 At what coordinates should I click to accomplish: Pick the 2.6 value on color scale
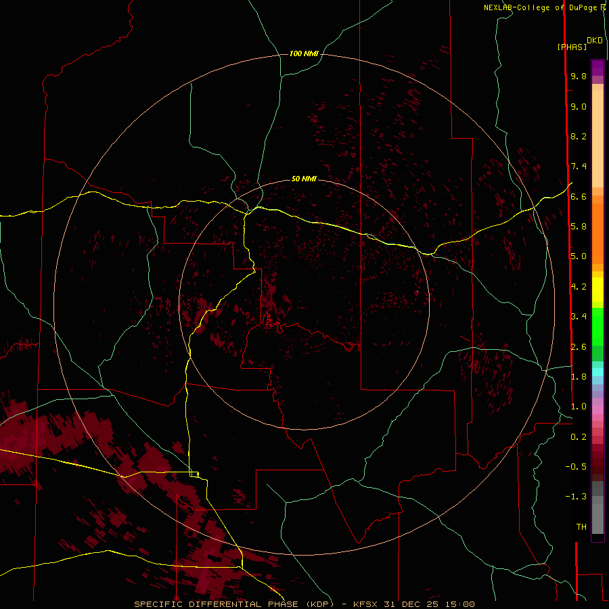pos(579,347)
